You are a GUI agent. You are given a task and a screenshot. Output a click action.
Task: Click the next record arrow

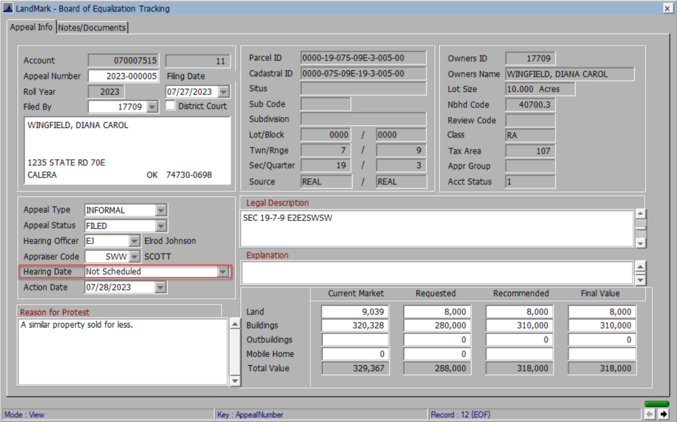[x=663, y=413]
